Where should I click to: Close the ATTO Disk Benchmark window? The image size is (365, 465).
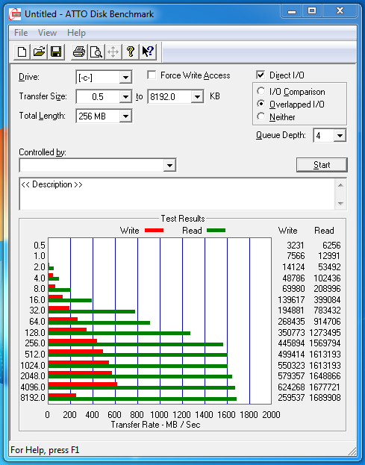[340, 11]
